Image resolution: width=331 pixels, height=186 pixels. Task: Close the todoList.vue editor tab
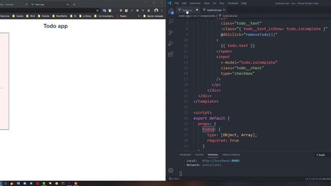[224, 10]
